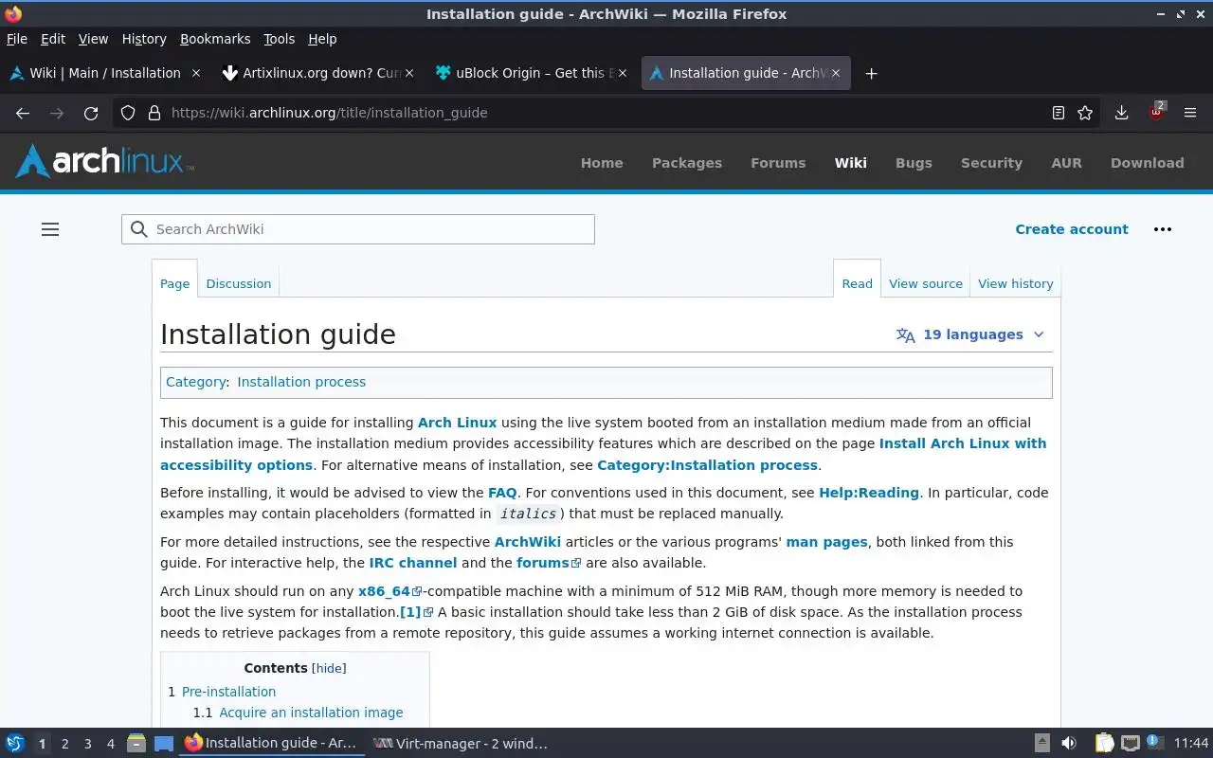Open the Edit menu
The image size is (1213, 758).
coord(53,39)
